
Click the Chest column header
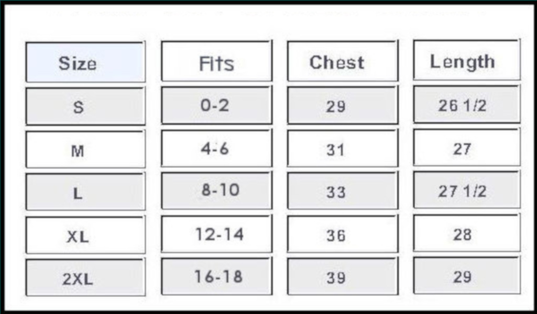click(x=343, y=61)
